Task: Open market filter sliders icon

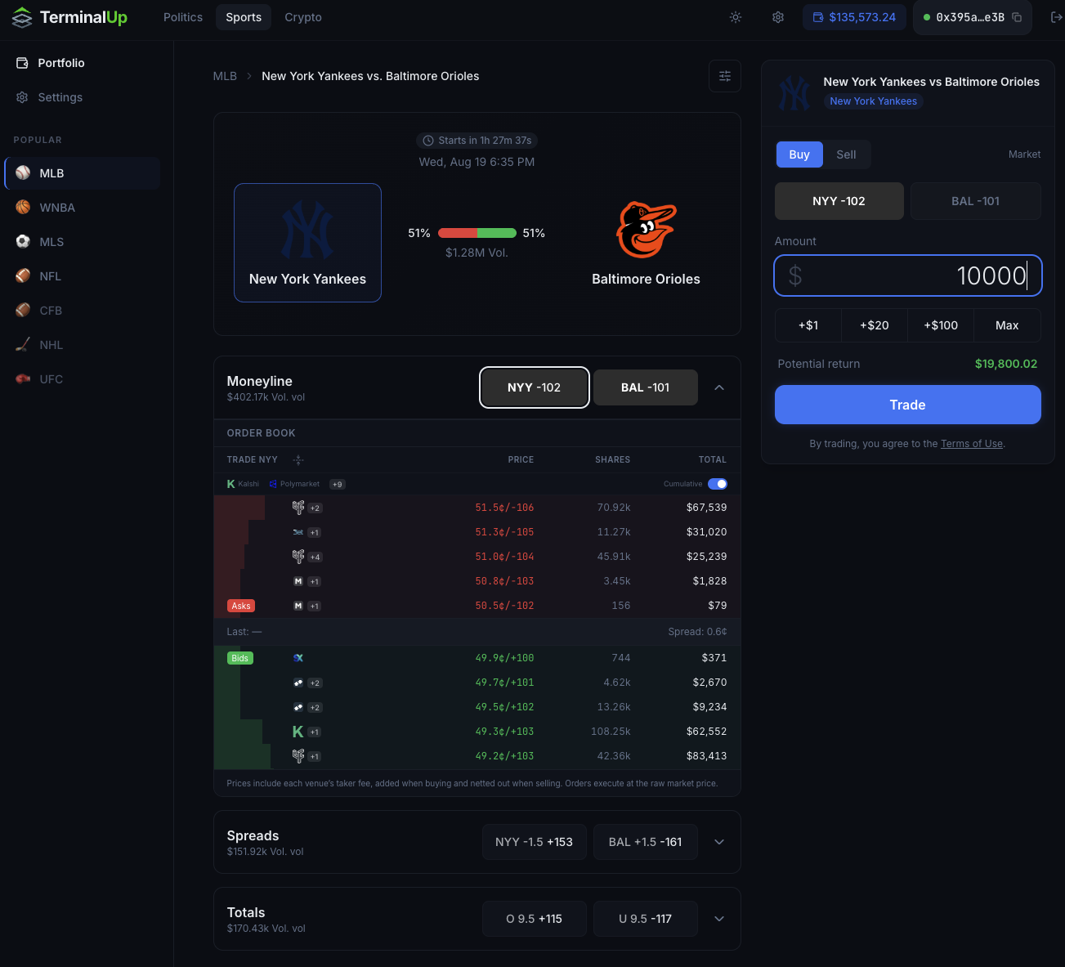Action: click(725, 76)
